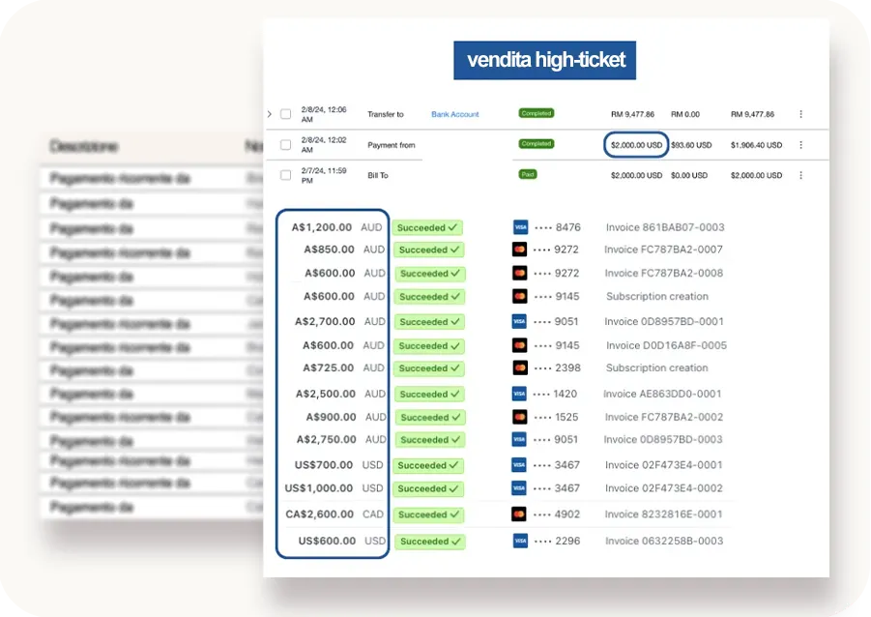Click Mastercard icon for card ending 4902
The height and width of the screenshot is (617, 871).
[519, 514]
